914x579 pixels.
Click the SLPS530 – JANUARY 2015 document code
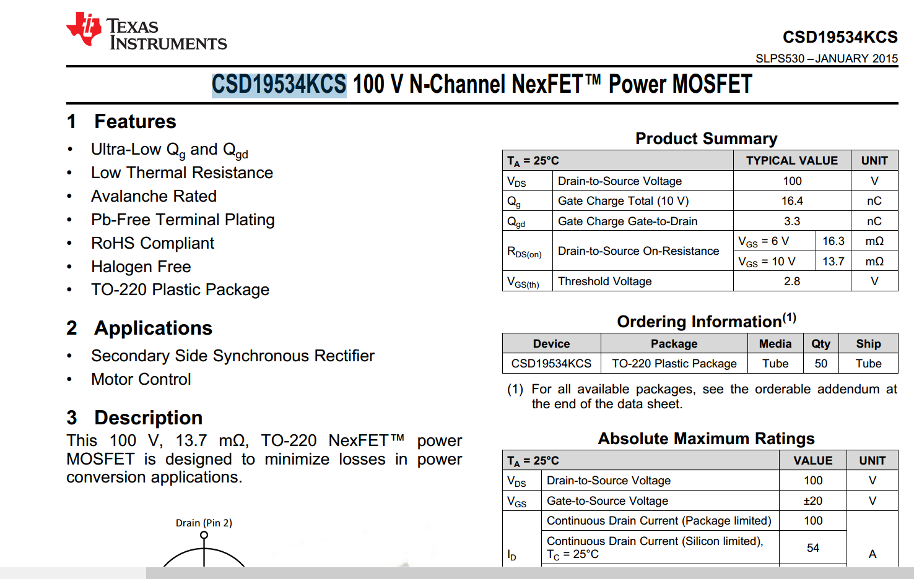coord(825,58)
